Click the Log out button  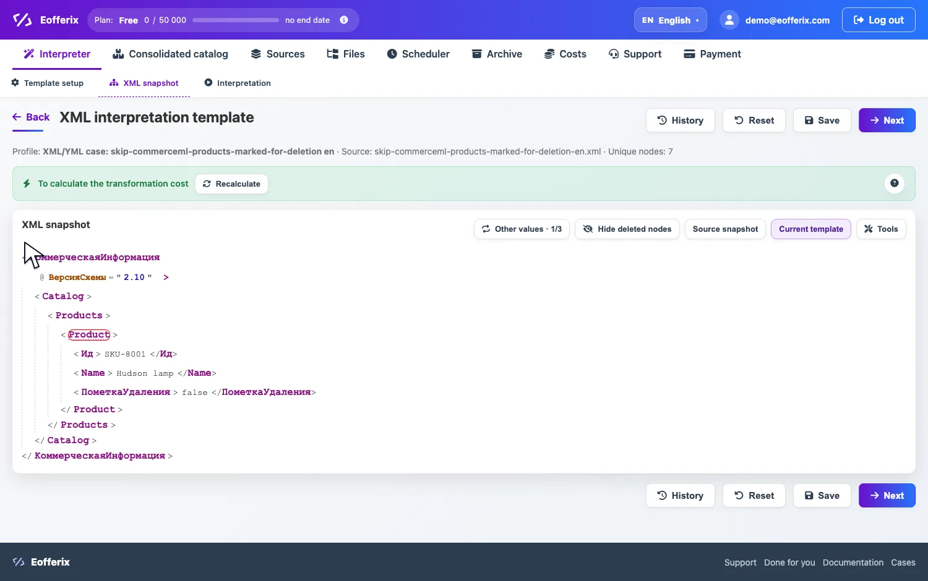pos(879,20)
